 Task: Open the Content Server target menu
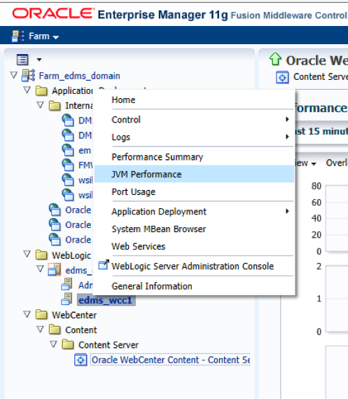point(321,76)
